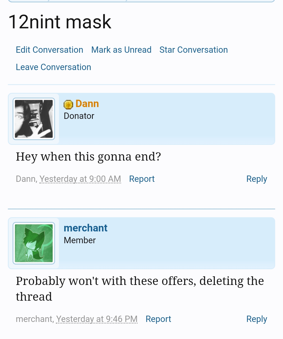Click Edit Conversation link
Viewport: 283px width, 339px height.
pos(50,50)
